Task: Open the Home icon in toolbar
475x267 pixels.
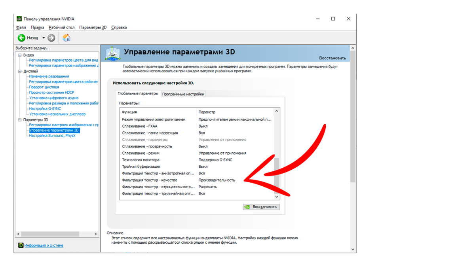Action: tap(66, 38)
